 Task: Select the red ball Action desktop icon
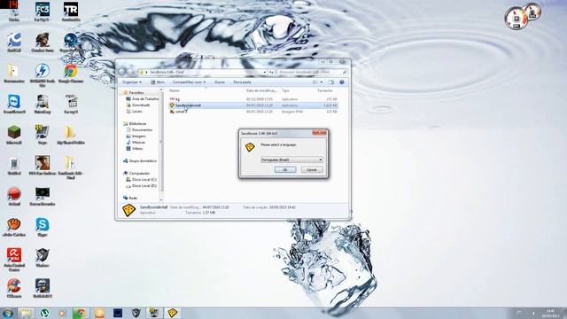pyautogui.click(x=14, y=197)
